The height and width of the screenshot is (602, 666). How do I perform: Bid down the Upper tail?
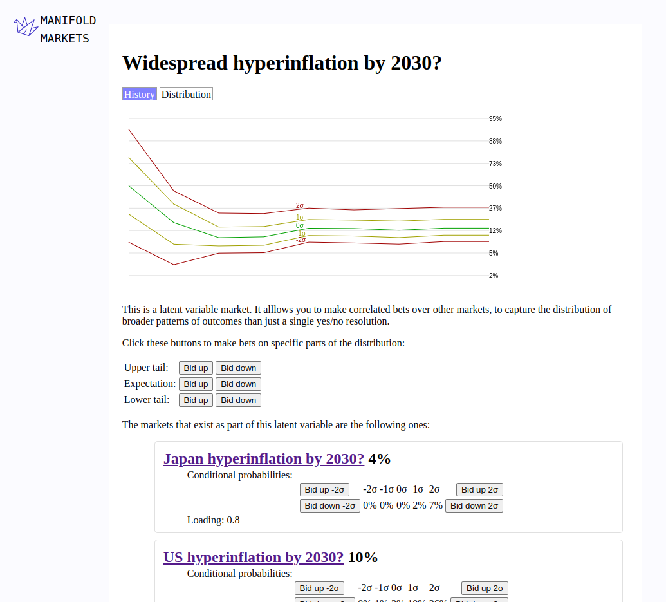click(238, 368)
